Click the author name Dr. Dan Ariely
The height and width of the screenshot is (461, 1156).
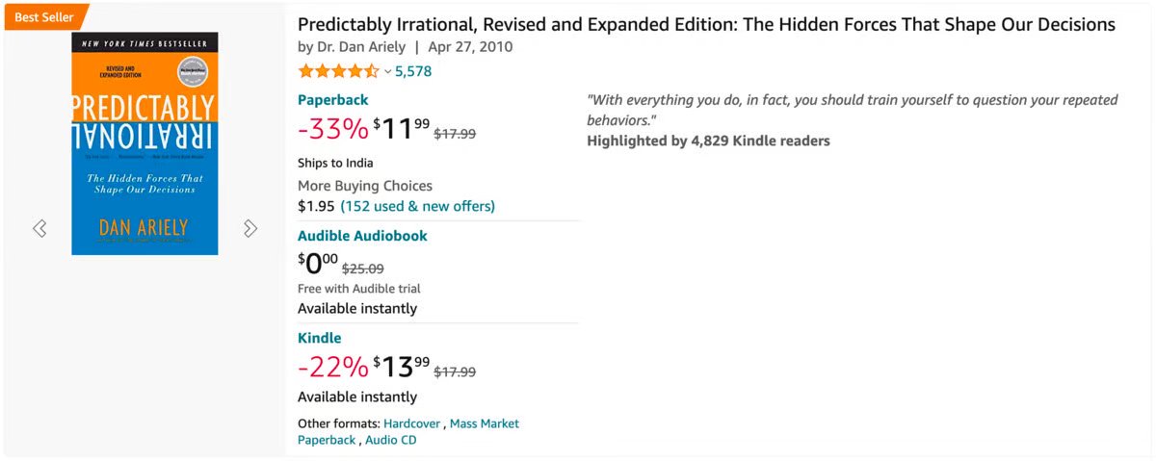[361, 47]
